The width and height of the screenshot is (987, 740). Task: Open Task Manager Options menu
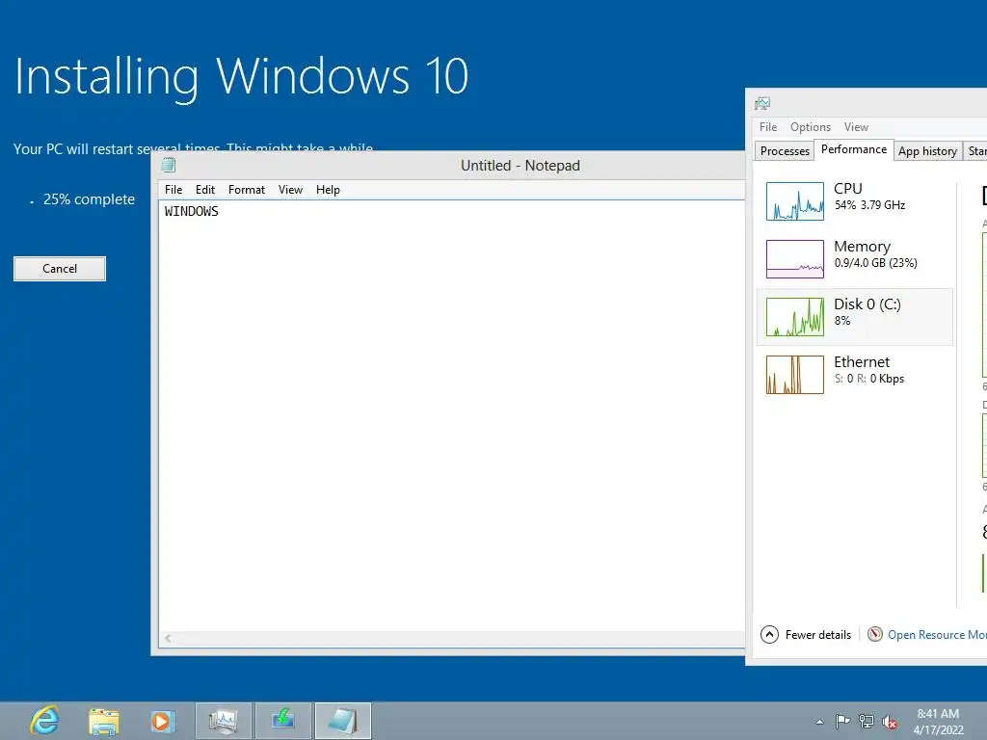tap(810, 127)
